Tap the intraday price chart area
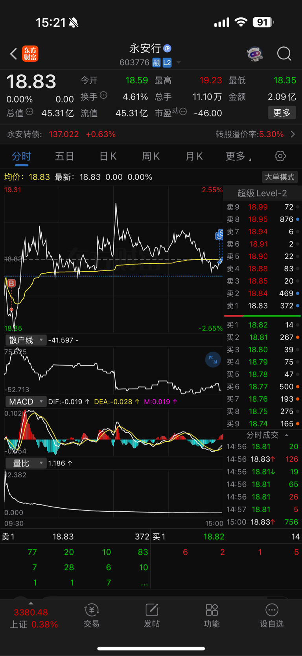 [x=114, y=259]
